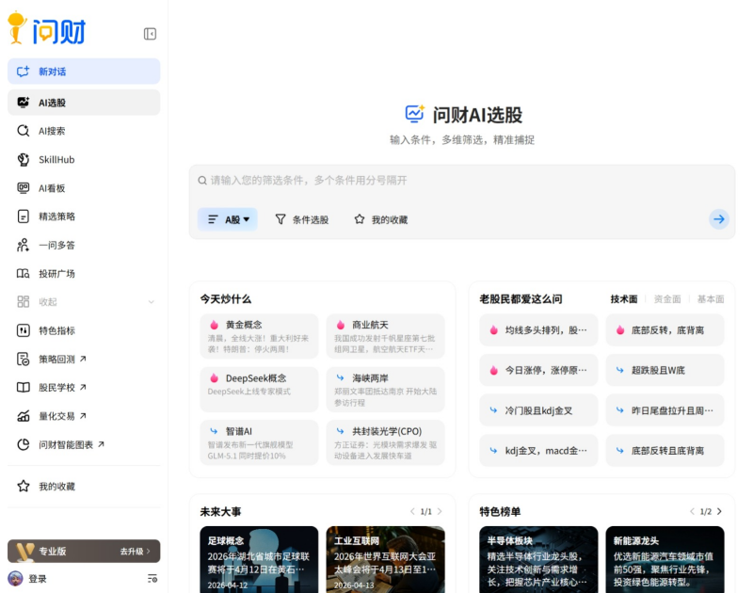Click the settings icon beside 登录

click(x=152, y=579)
